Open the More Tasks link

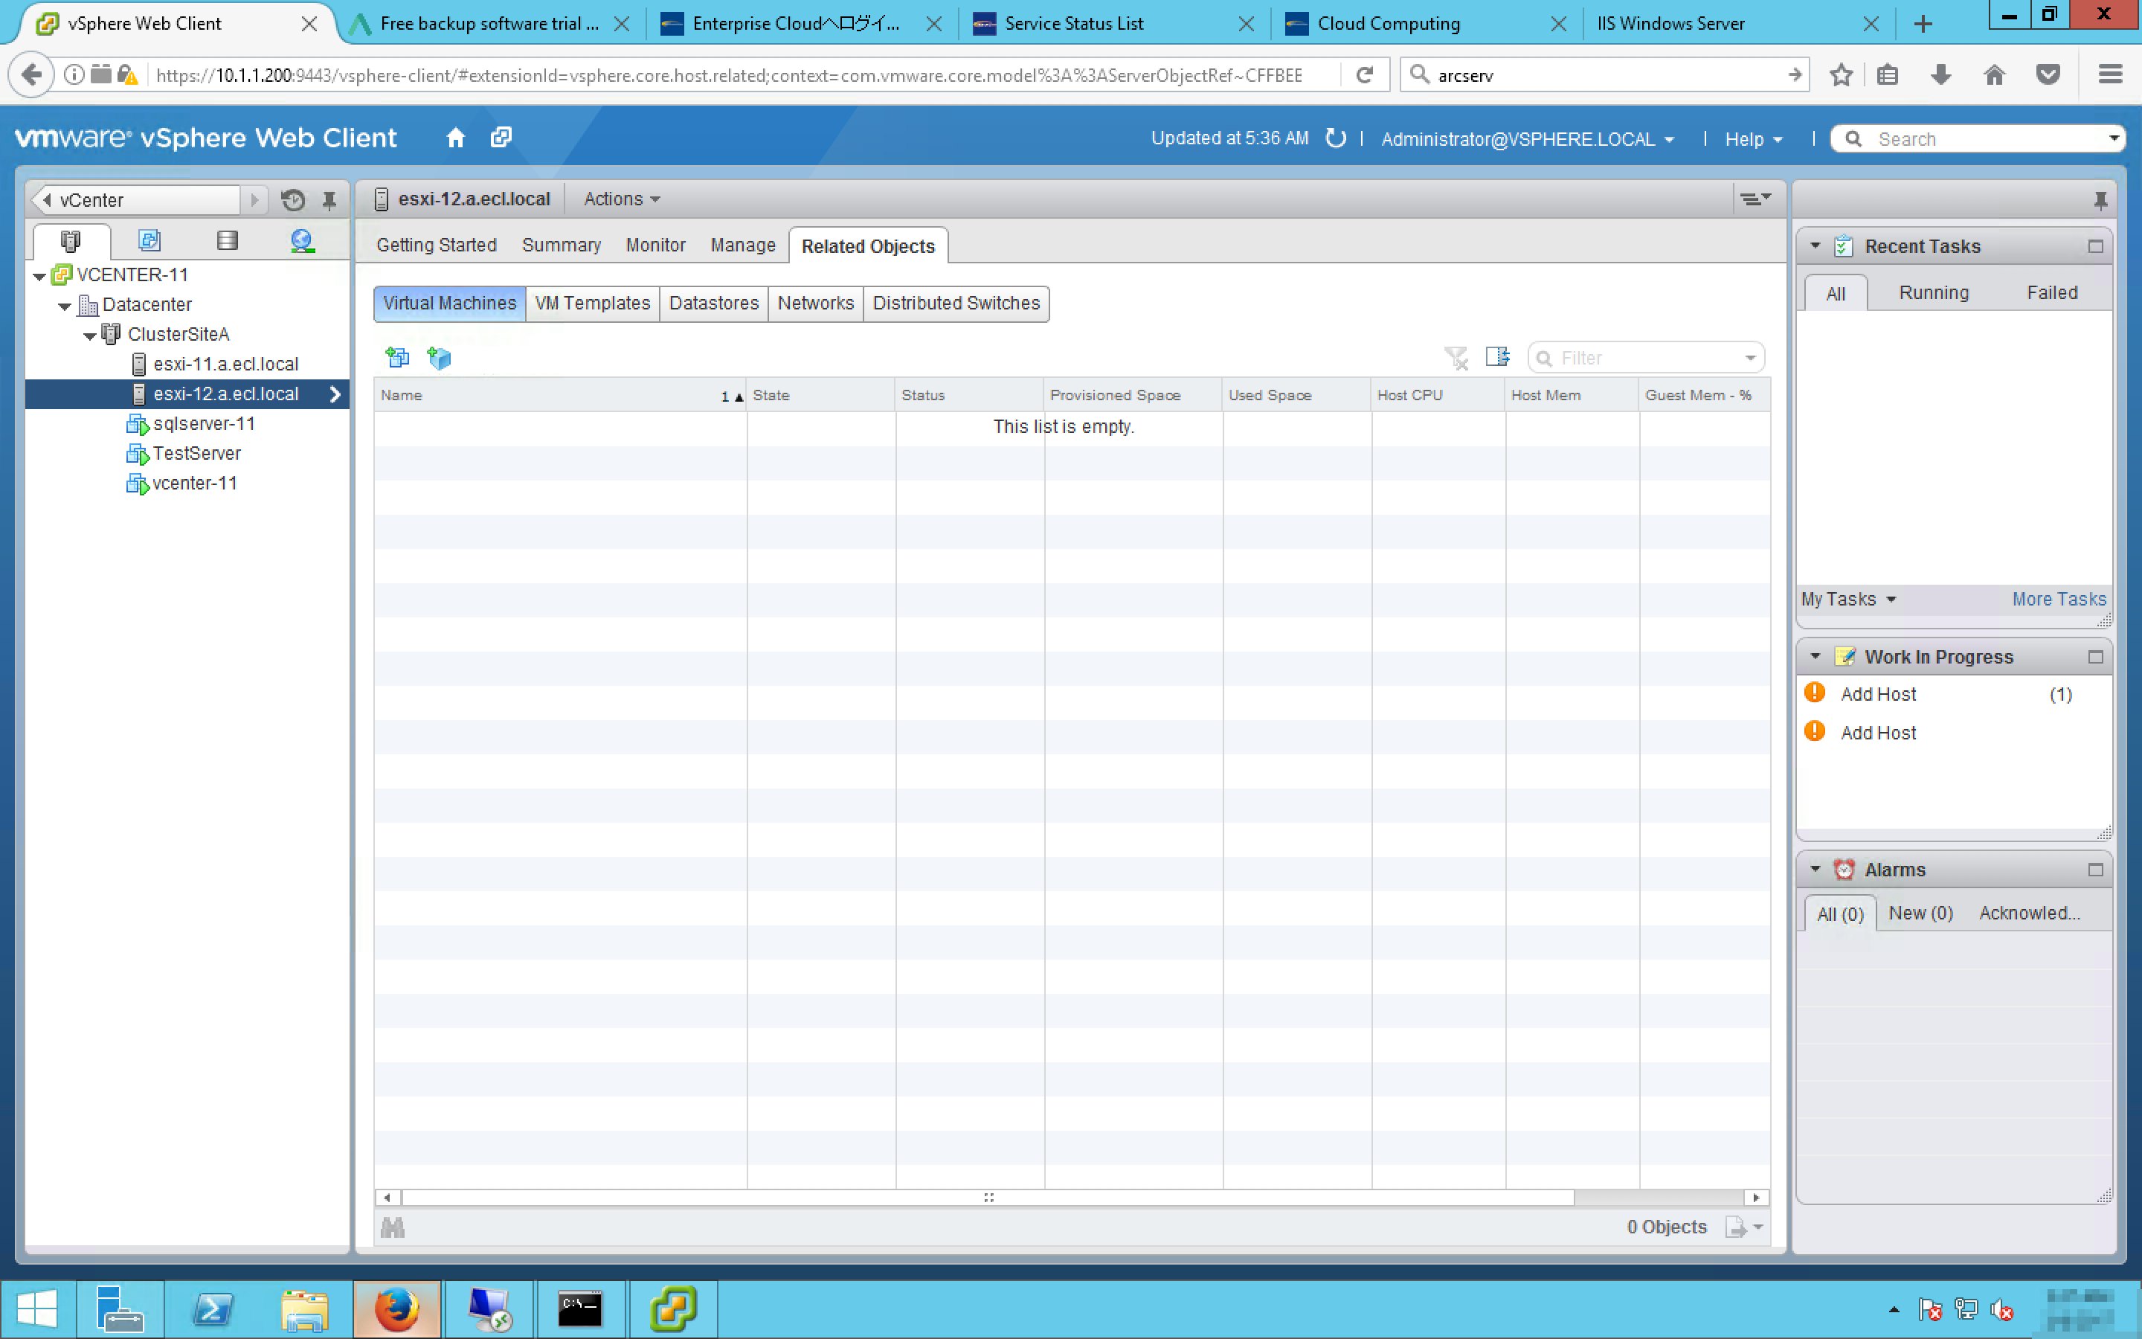(2058, 600)
